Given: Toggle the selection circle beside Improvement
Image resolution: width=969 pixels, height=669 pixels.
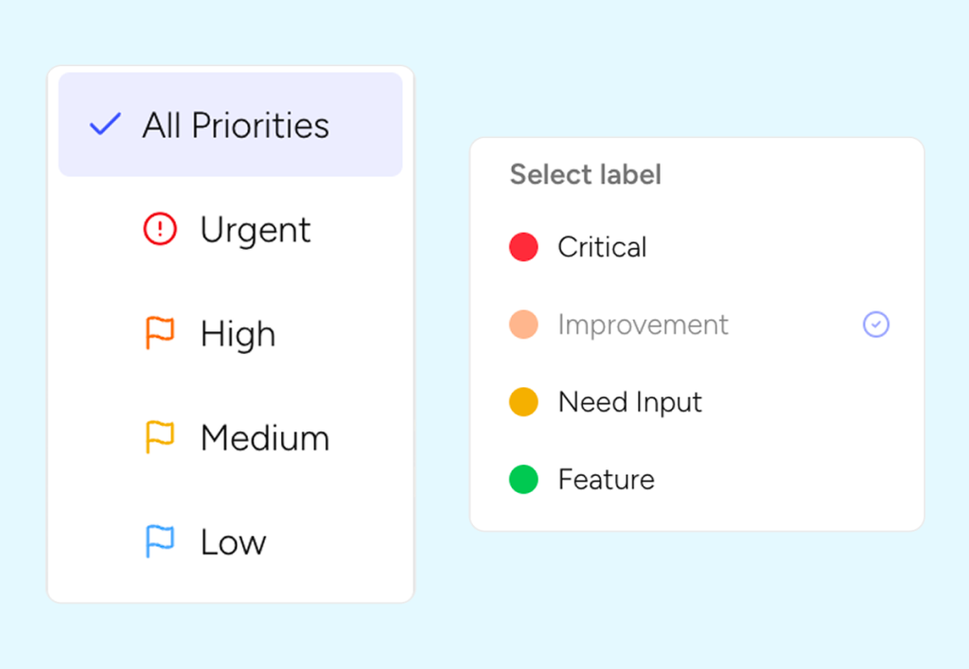Looking at the screenshot, I should 875,325.
